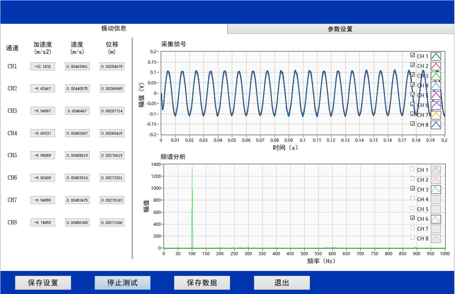Uncheck CH 3 checkbox in 采集信号 legend
This screenshot has width=455, height=294.
tap(413, 75)
